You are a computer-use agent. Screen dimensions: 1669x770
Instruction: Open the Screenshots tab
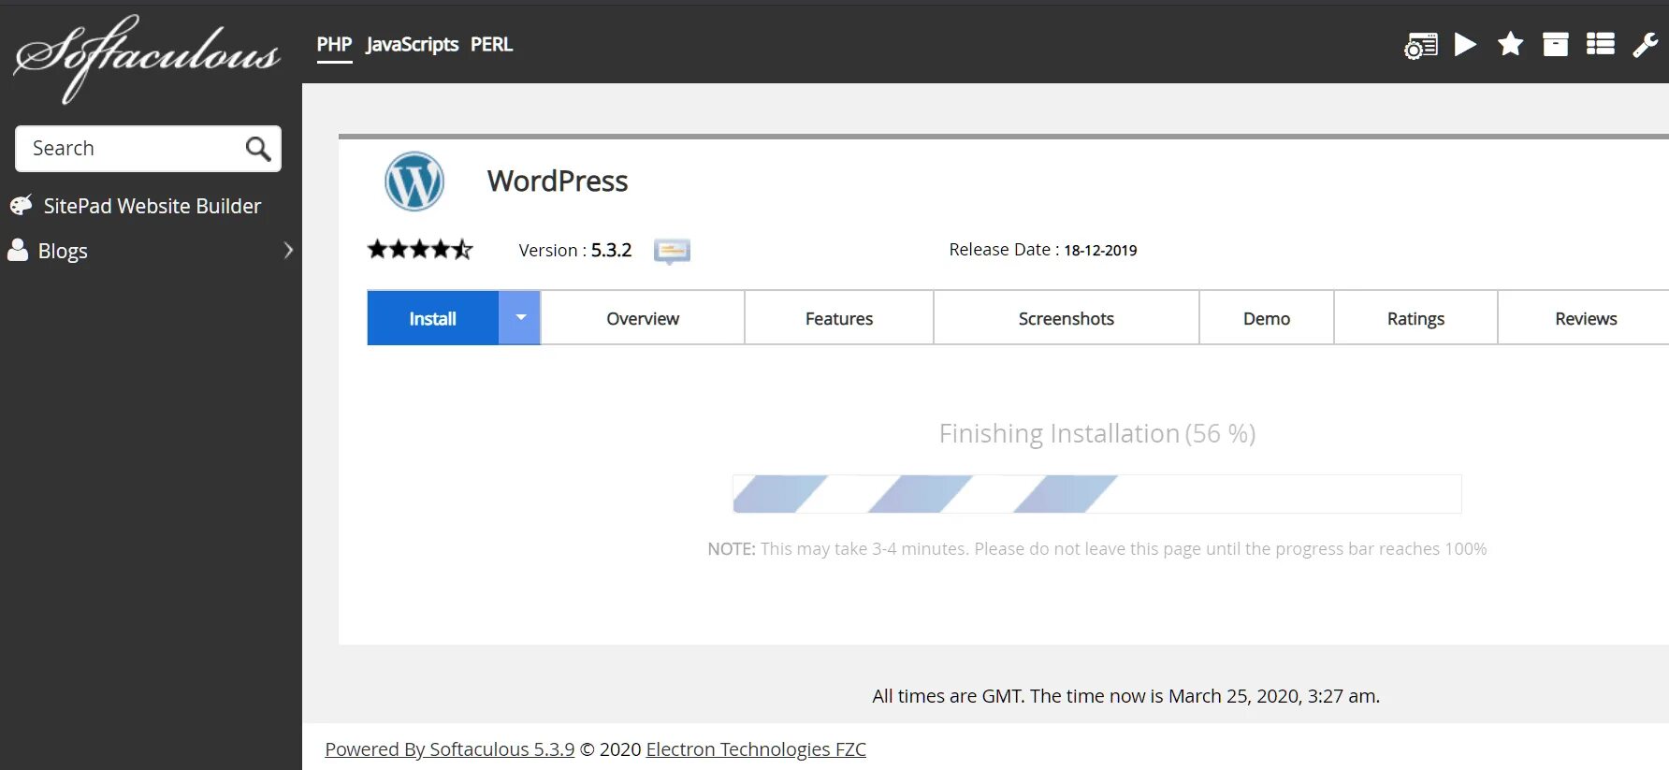coord(1067,318)
